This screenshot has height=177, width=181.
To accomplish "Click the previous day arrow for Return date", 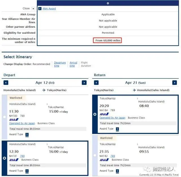I will tap(96, 83).
